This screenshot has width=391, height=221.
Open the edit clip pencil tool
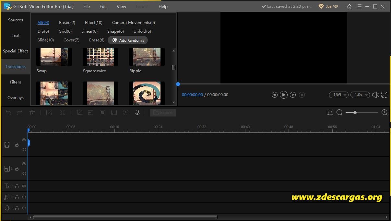[49, 113]
